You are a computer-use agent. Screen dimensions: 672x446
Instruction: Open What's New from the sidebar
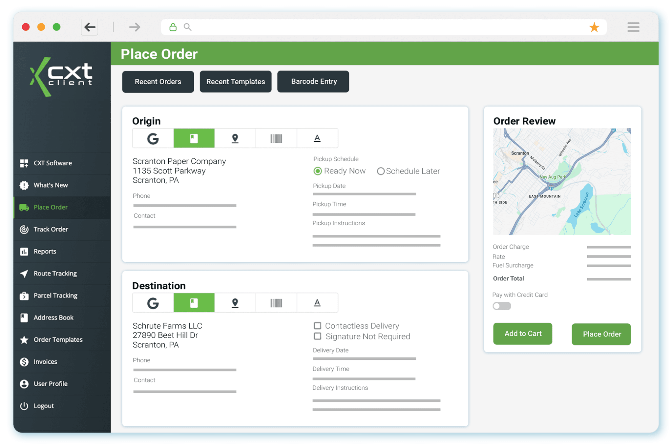pyautogui.click(x=50, y=185)
